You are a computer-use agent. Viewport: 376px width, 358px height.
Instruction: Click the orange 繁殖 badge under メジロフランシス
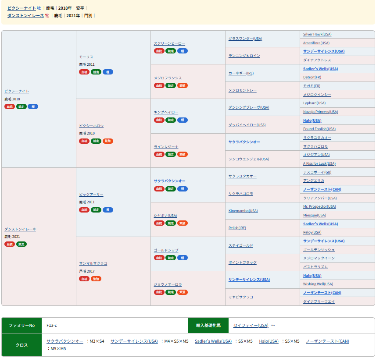[x=183, y=85]
